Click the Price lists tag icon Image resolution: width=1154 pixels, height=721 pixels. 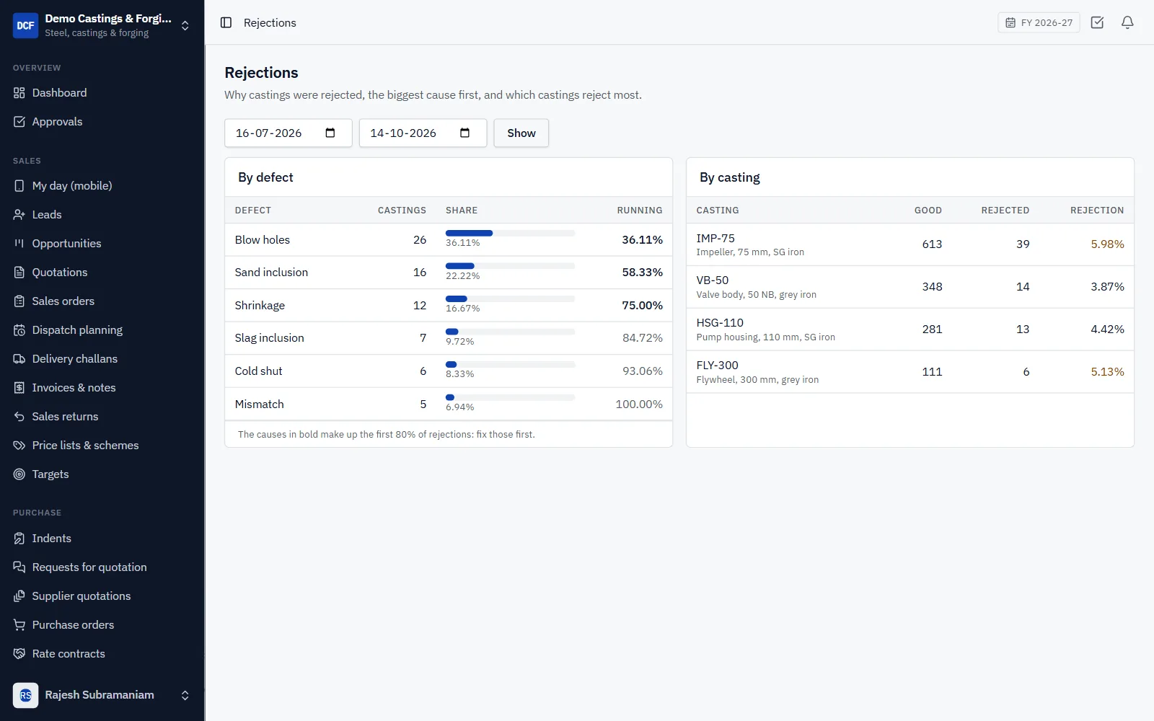click(x=19, y=446)
